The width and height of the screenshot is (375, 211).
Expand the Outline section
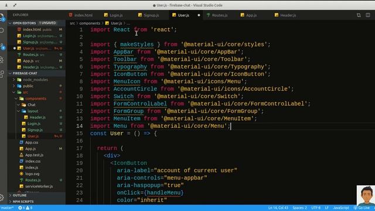tap(19, 195)
